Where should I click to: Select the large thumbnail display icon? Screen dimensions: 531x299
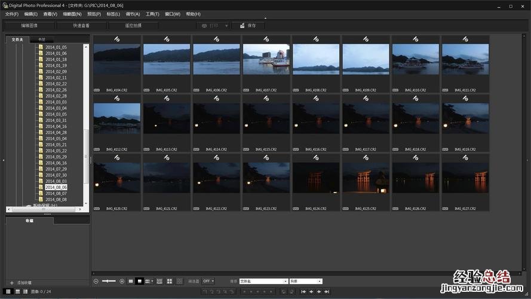[131, 281]
